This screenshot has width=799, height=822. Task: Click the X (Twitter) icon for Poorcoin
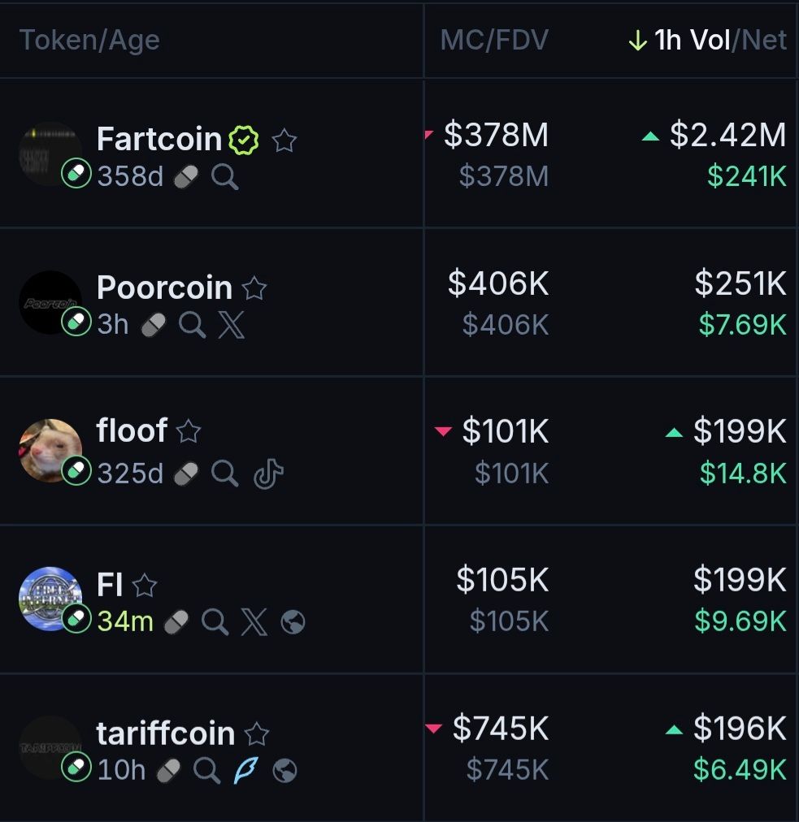tap(231, 325)
